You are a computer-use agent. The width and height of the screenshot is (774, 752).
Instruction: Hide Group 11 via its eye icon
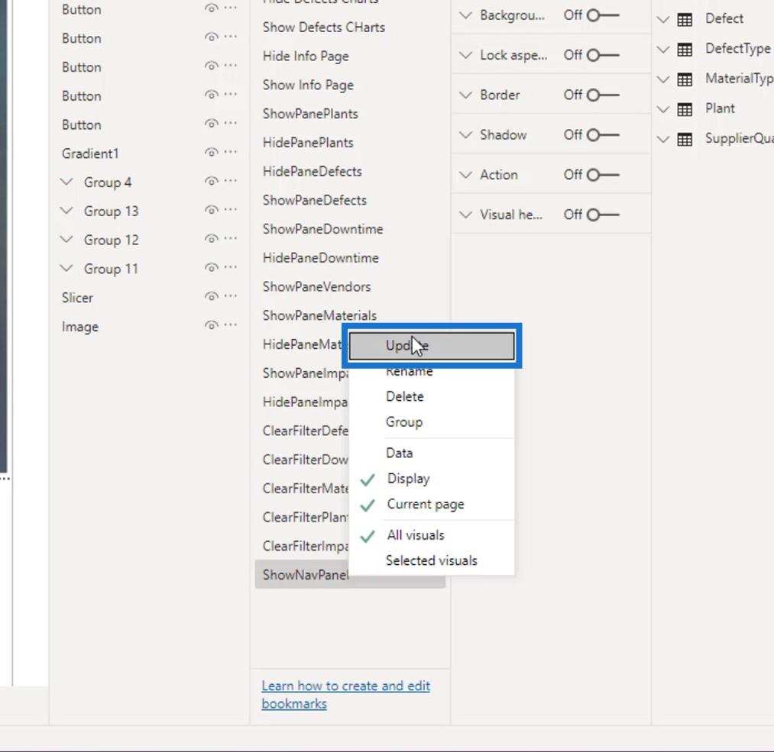(212, 268)
